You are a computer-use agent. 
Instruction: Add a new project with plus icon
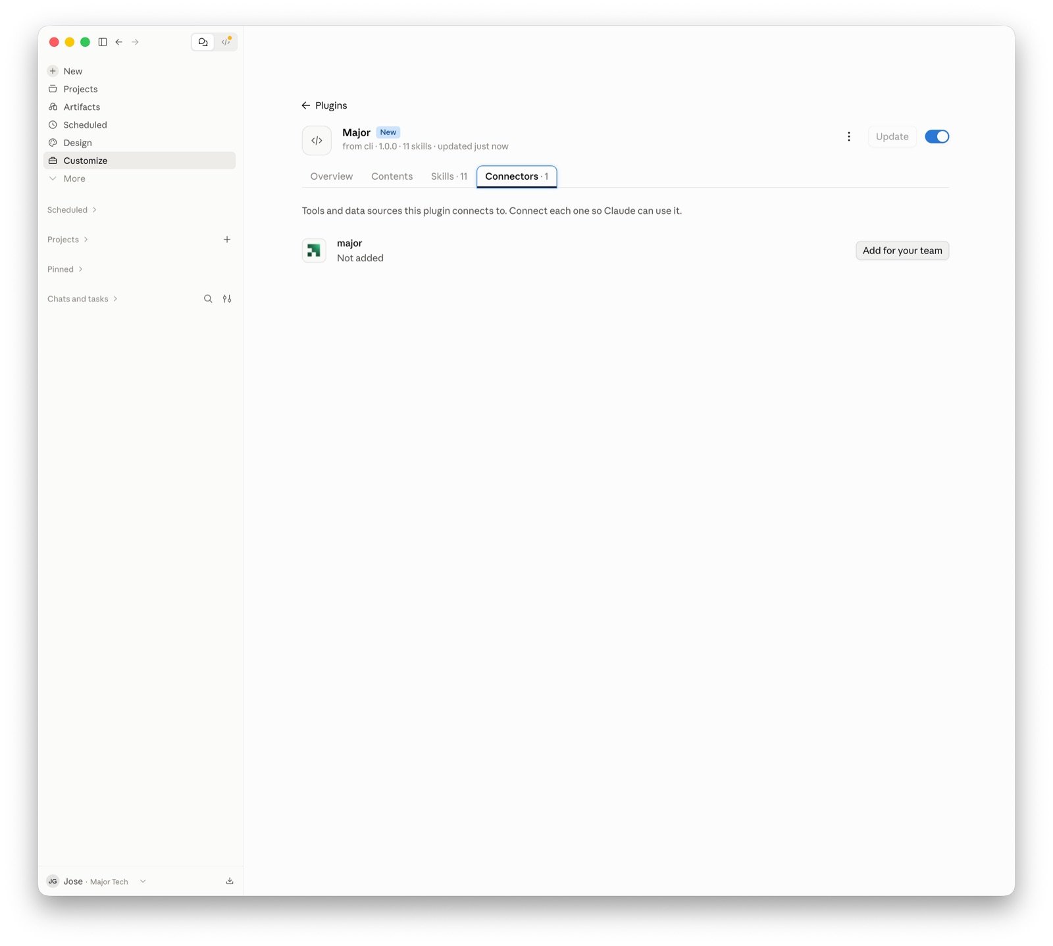pyautogui.click(x=227, y=240)
